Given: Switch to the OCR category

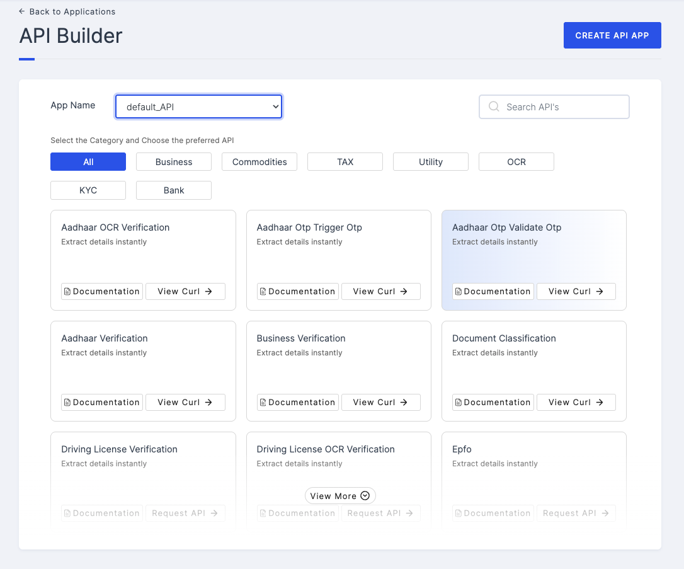Looking at the screenshot, I should point(516,162).
